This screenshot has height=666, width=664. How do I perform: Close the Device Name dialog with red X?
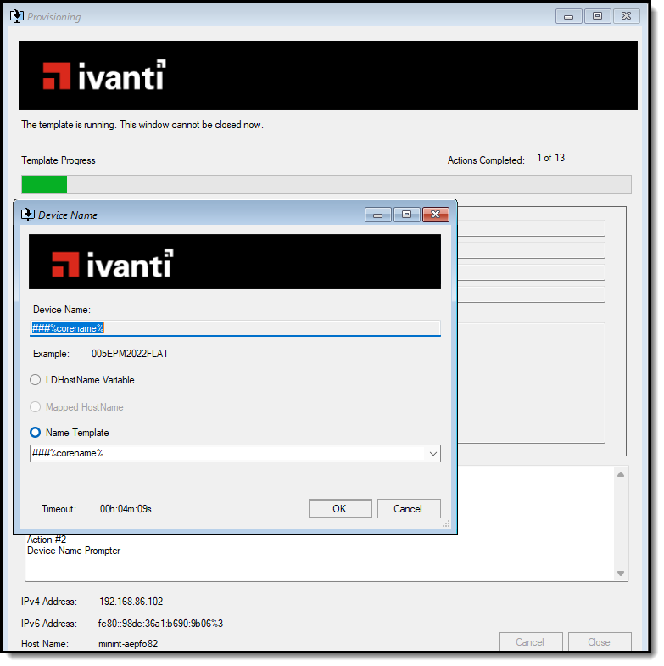[x=436, y=215]
